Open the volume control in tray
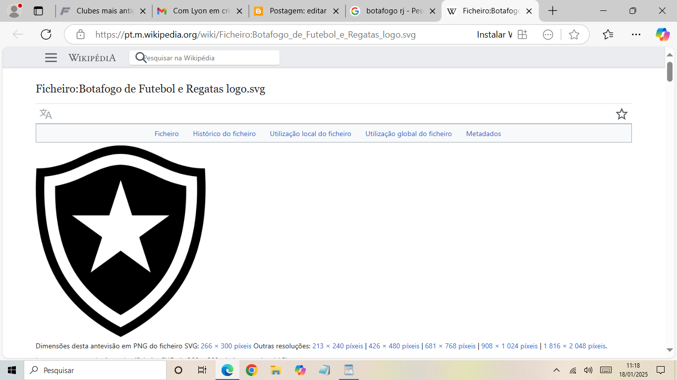 click(588, 370)
